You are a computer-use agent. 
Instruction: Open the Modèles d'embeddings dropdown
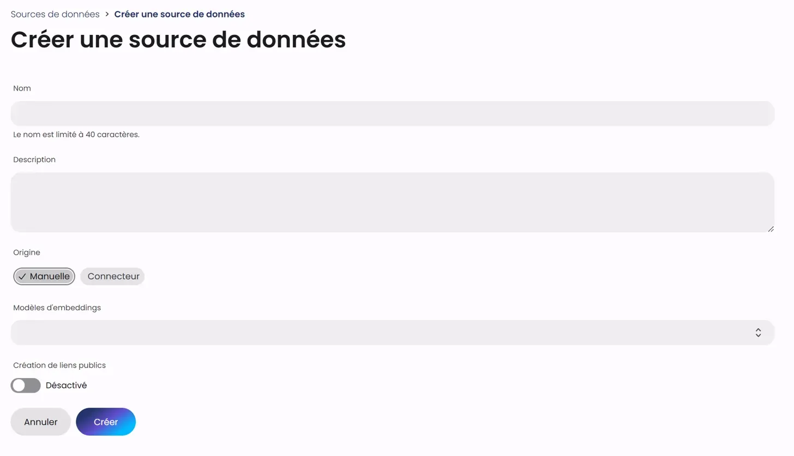click(393, 333)
